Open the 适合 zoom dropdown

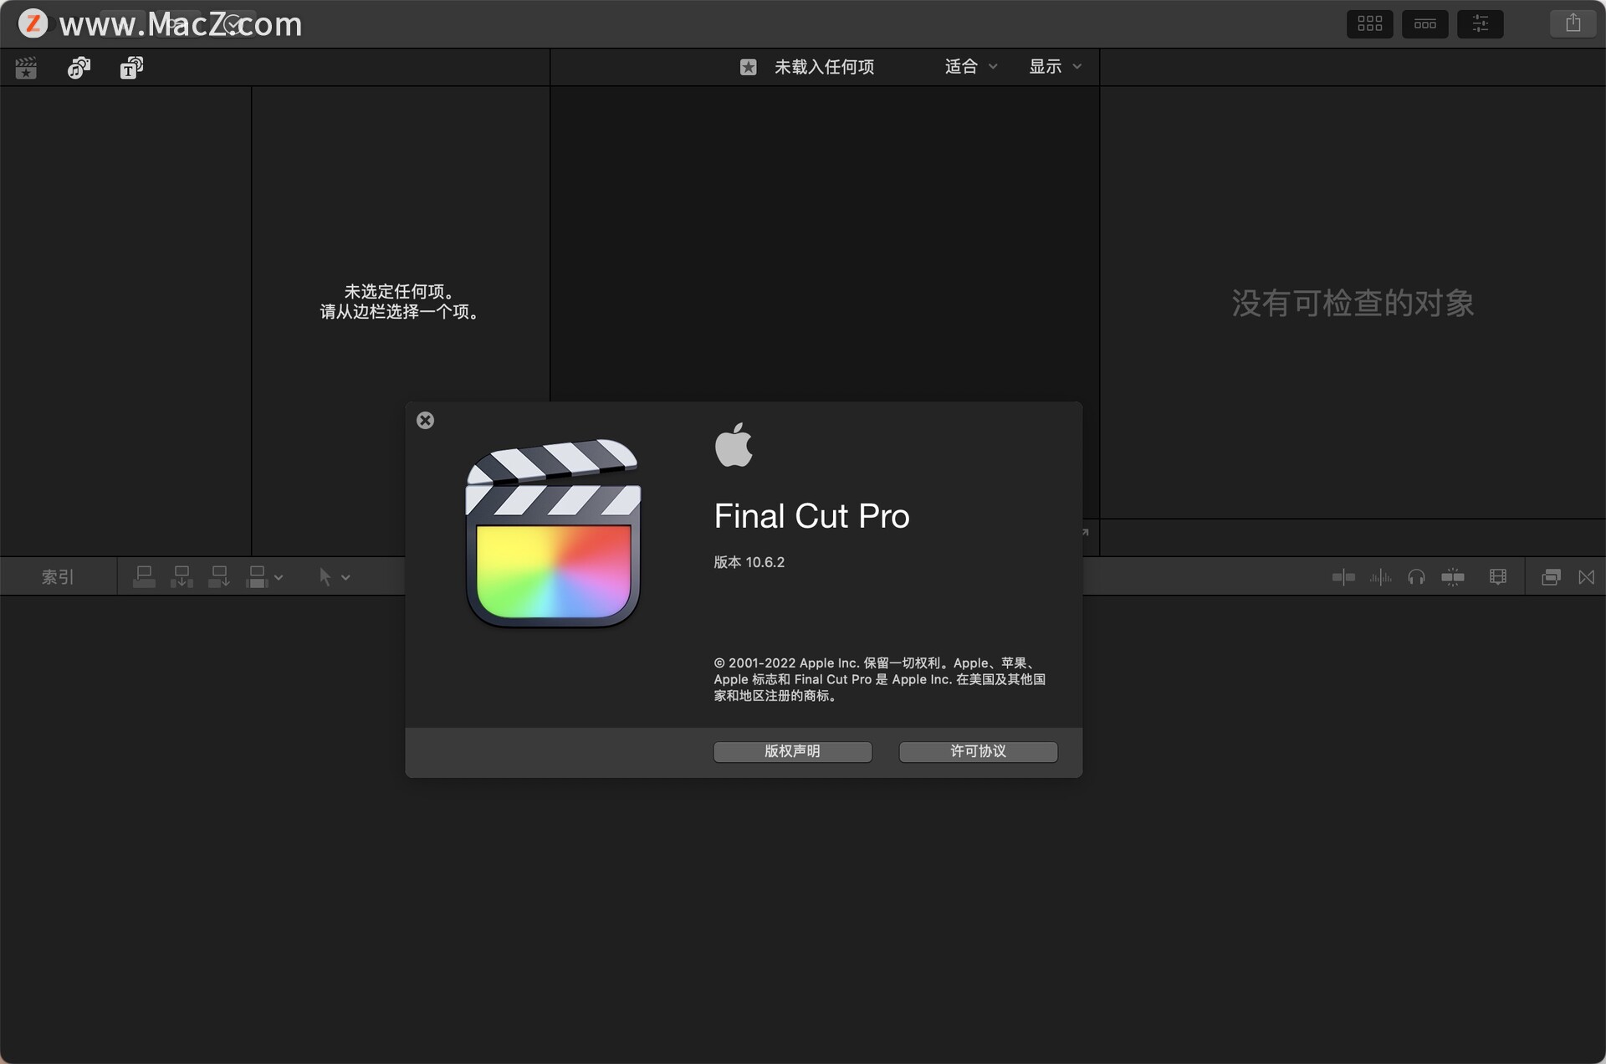pos(970,67)
